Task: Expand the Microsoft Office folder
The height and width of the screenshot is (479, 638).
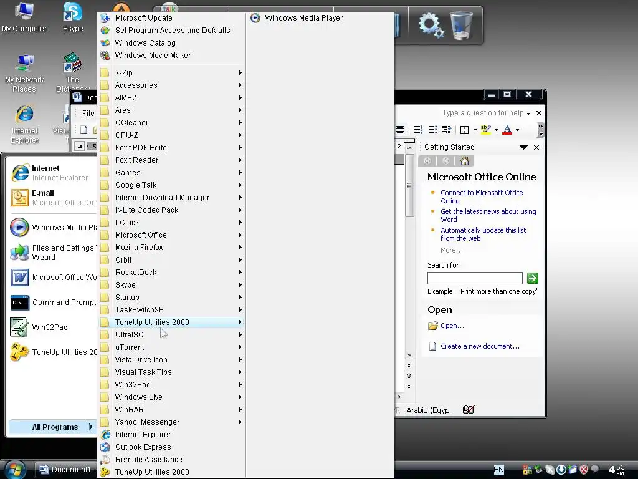Action: pyautogui.click(x=171, y=235)
